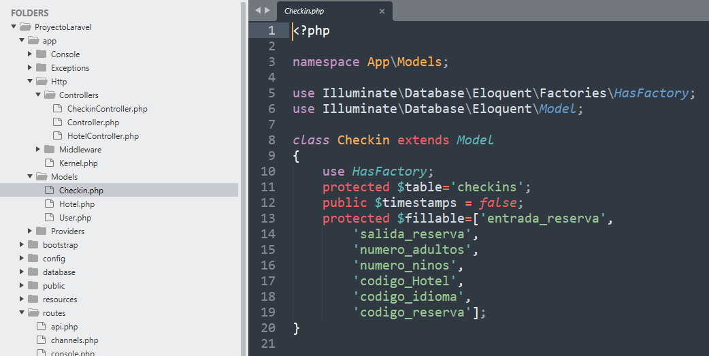Select the database folder in sidebar
This screenshot has width=709, height=356.
(59, 272)
